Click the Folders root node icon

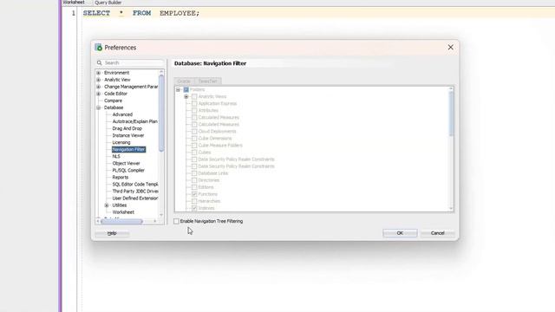[x=186, y=89]
